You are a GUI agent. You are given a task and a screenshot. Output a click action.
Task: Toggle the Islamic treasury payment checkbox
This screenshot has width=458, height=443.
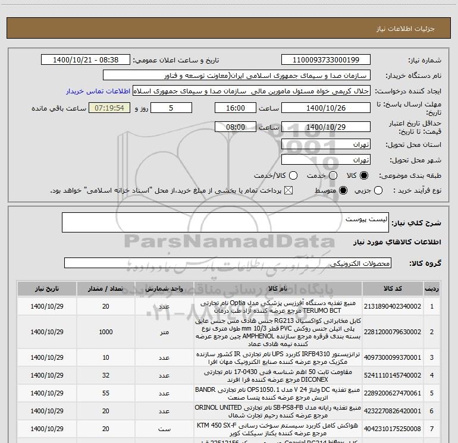[288, 191]
